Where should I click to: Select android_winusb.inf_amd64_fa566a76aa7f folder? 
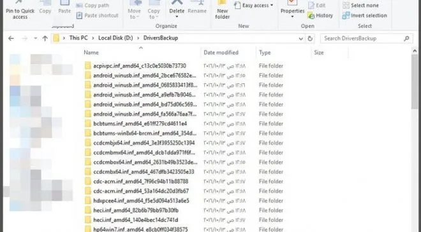coord(145,114)
